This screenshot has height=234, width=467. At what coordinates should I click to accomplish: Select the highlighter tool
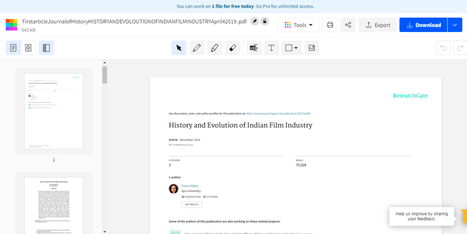pyautogui.click(x=213, y=48)
